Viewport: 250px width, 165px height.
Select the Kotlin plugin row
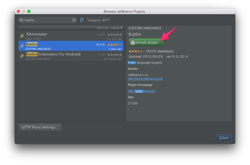click(71, 46)
